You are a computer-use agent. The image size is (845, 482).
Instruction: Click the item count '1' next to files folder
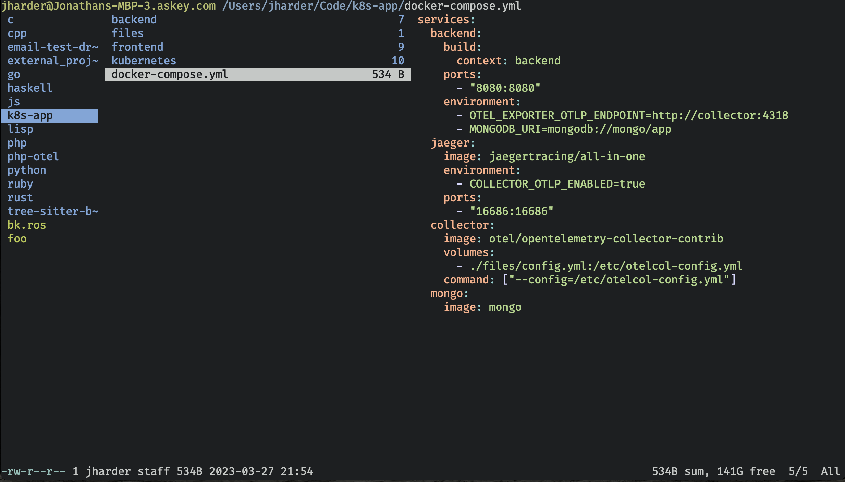(x=401, y=34)
